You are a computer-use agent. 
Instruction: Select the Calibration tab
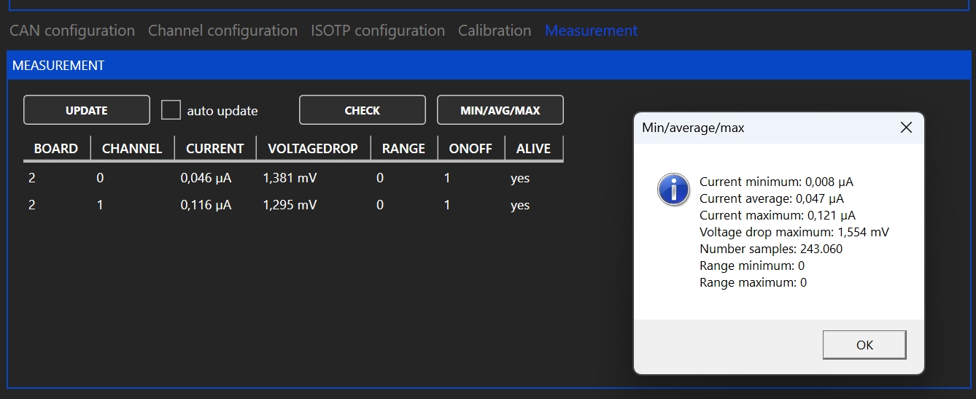494,31
